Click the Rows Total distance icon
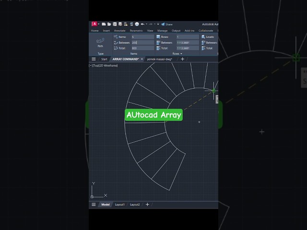This screenshot has width=307, height=230. 158,48
